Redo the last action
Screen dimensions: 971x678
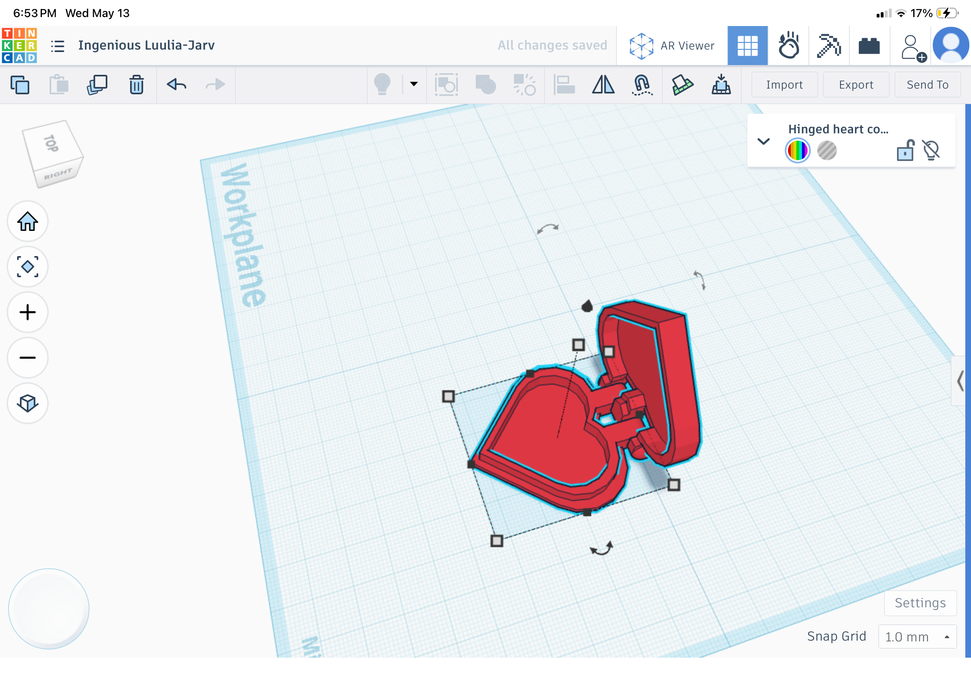point(215,85)
